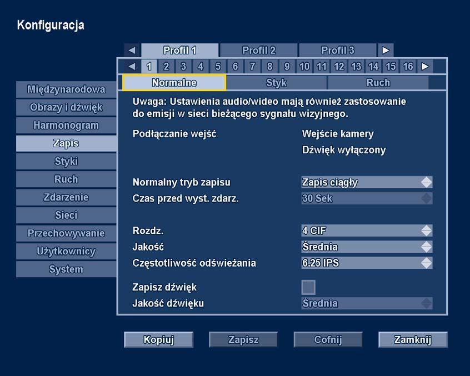Viewport: 470px width, 376px height.
Task: Click the Zapisz button
Action: 243,339
